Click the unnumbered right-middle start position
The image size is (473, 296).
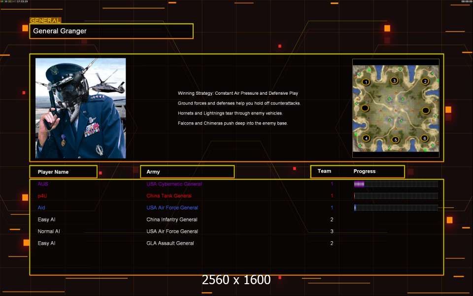coord(426,110)
